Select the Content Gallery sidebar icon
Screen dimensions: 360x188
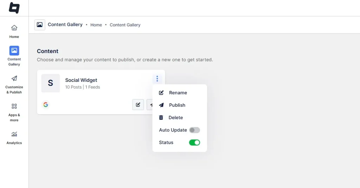[x=14, y=51]
